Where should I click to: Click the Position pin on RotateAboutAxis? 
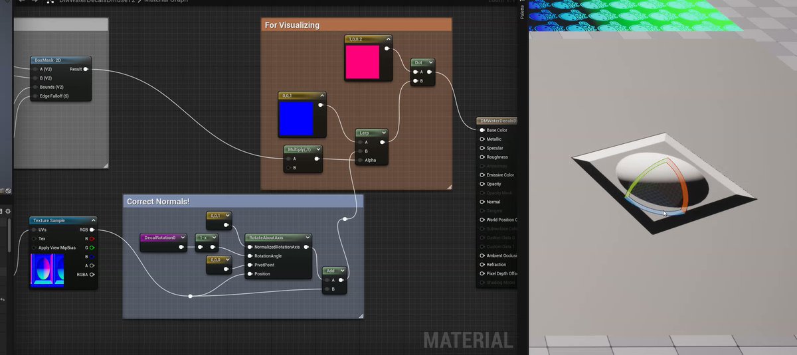point(250,273)
